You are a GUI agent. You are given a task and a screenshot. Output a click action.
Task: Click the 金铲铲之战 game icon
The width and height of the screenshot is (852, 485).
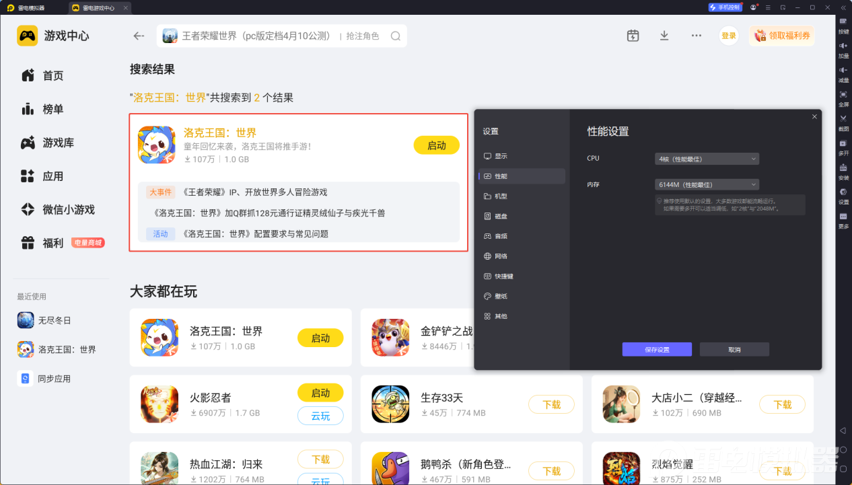[x=390, y=338]
